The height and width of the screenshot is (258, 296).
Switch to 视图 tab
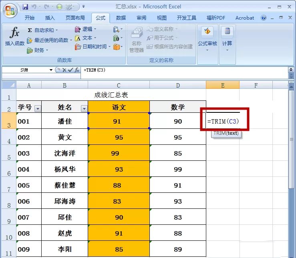(162, 18)
